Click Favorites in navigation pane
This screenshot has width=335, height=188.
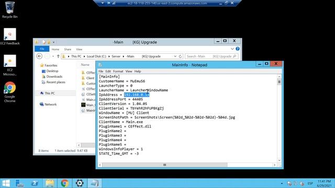pos(51,65)
